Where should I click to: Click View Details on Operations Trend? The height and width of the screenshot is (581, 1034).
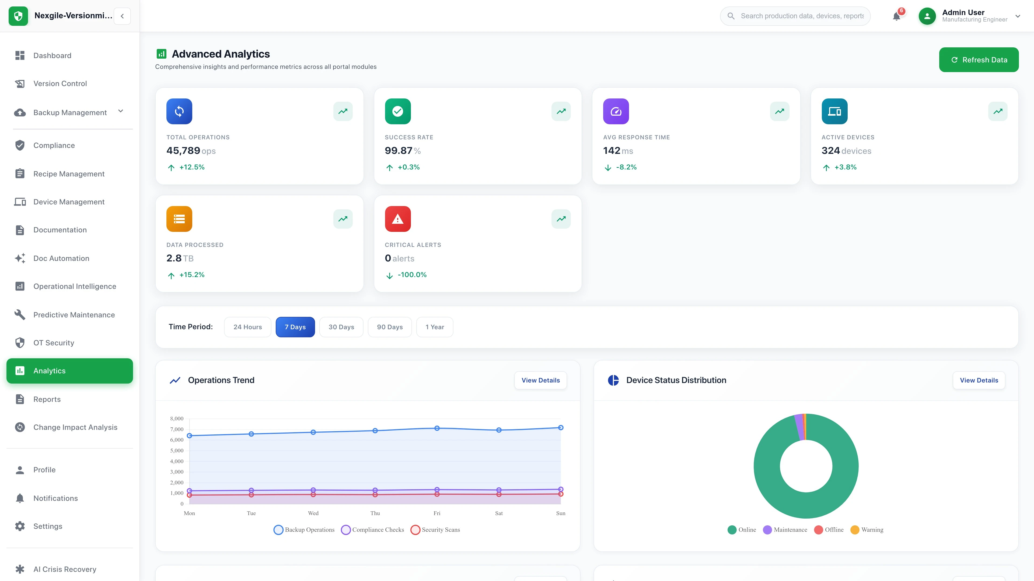coord(541,380)
